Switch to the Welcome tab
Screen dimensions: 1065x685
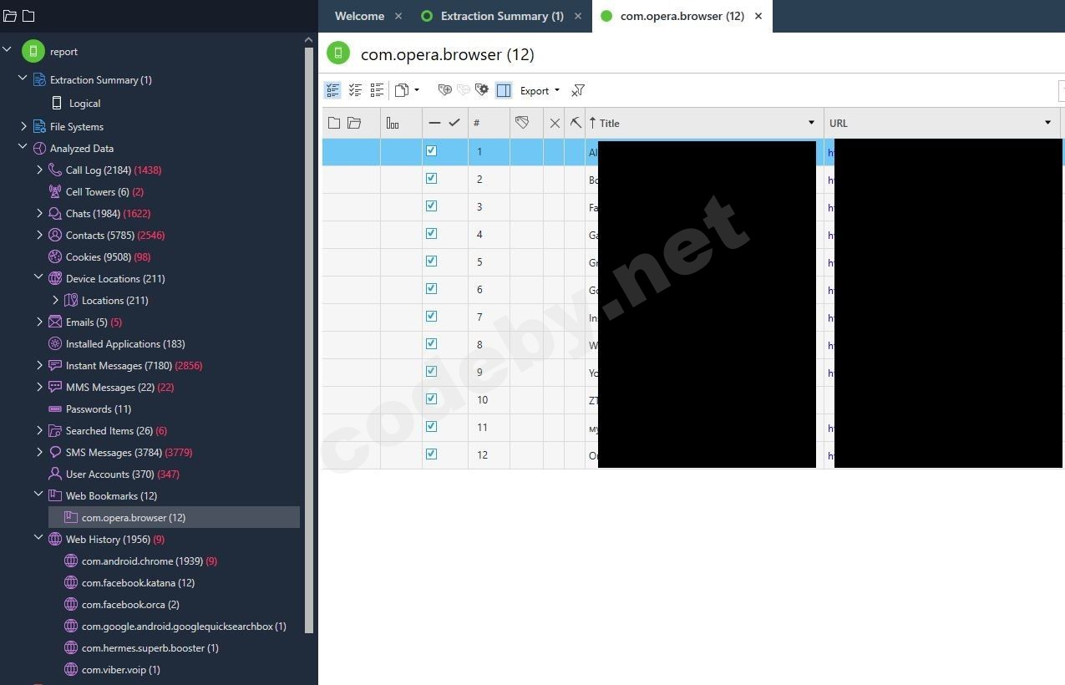click(x=359, y=16)
